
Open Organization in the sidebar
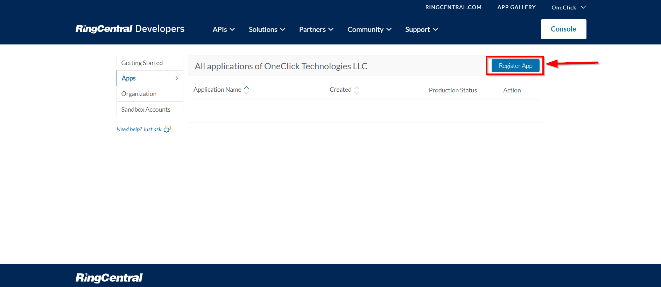tap(139, 94)
